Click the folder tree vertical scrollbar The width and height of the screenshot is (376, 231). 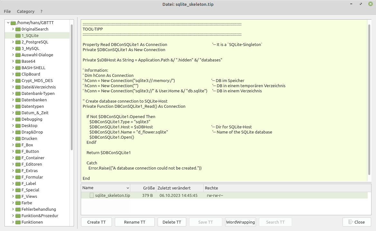[x=72, y=87]
